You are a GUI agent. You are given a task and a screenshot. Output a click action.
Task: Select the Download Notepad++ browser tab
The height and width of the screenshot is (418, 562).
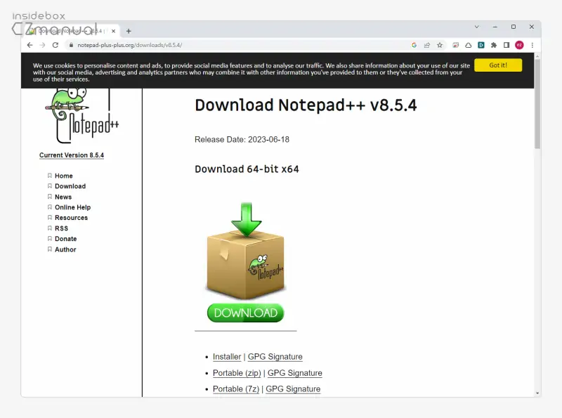click(70, 31)
